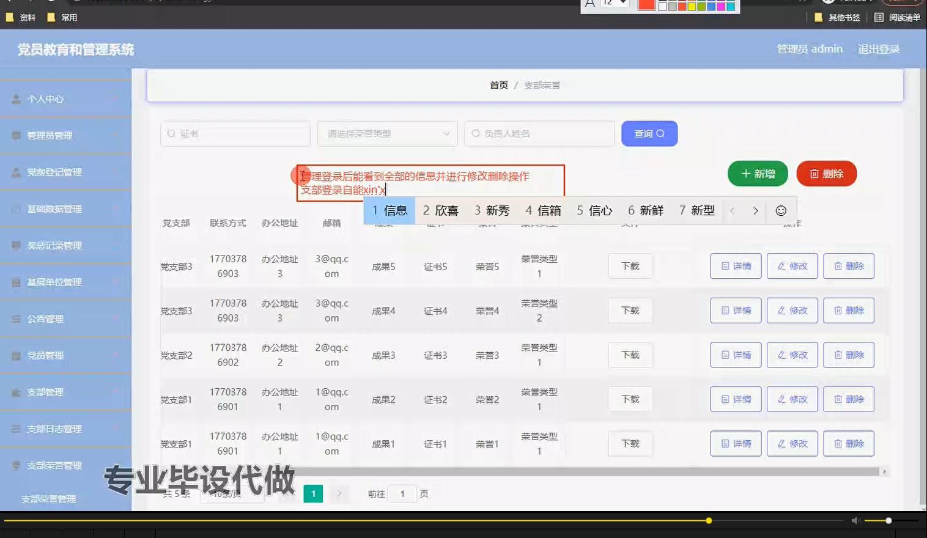The height and width of the screenshot is (538, 927).
Task: Open the smiley emoji icon on the input method bar
Action: tap(780, 210)
